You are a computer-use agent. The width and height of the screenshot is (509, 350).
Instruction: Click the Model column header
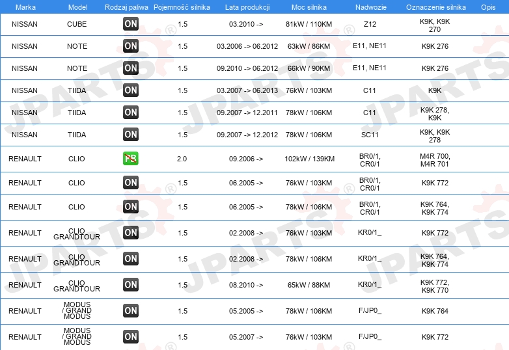tap(77, 7)
